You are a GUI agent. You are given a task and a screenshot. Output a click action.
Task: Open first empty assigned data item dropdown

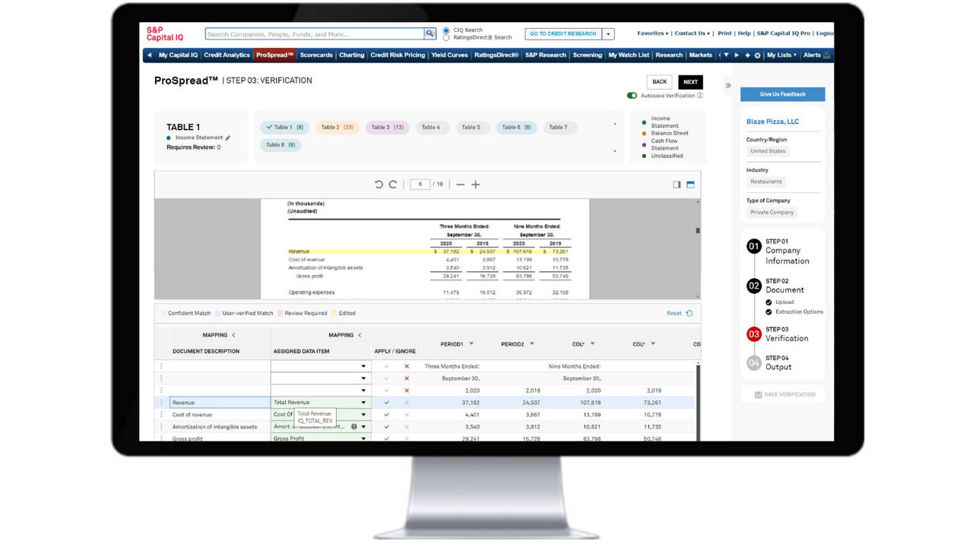coord(363,366)
